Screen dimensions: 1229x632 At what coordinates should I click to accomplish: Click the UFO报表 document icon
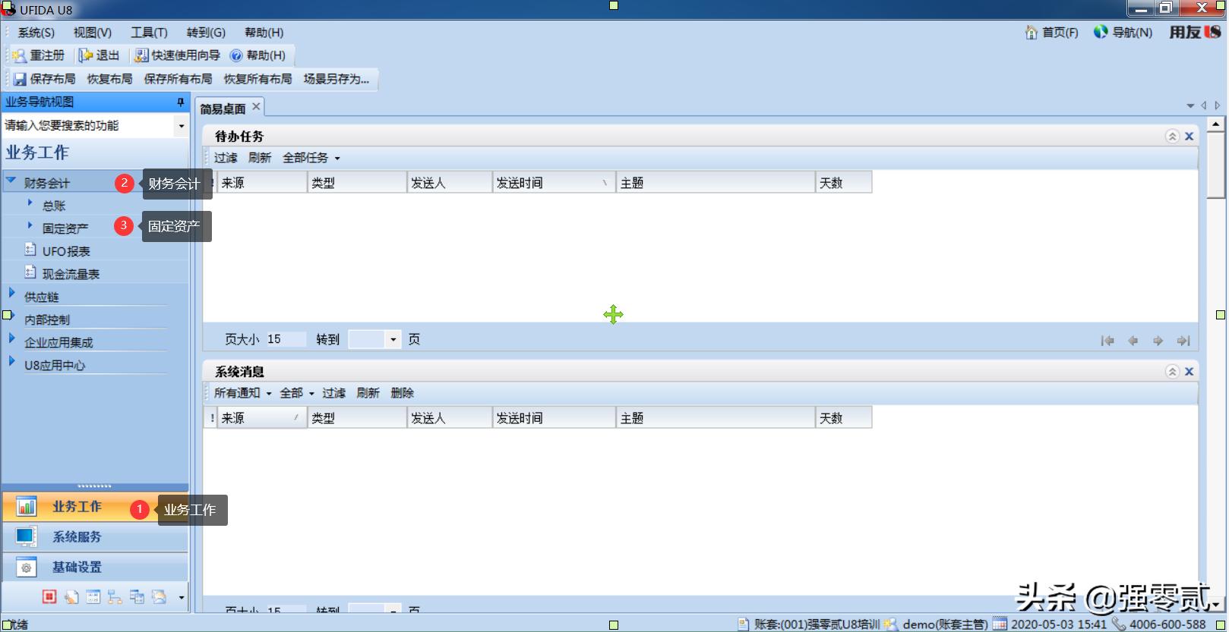(x=30, y=250)
